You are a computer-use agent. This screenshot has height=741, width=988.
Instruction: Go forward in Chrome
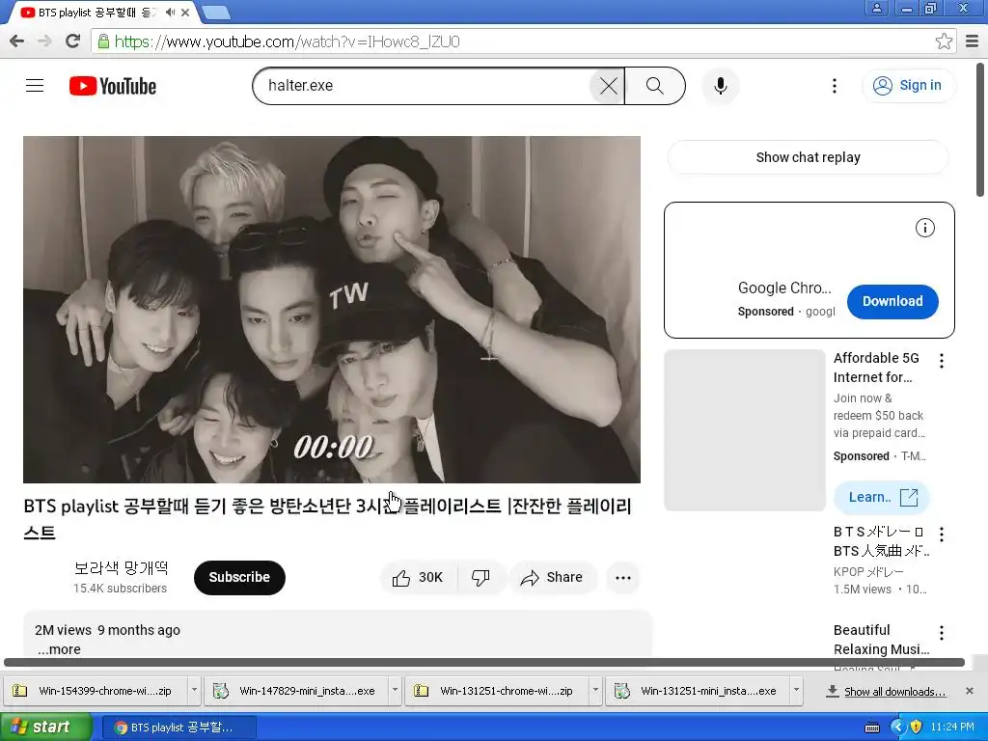(x=44, y=41)
